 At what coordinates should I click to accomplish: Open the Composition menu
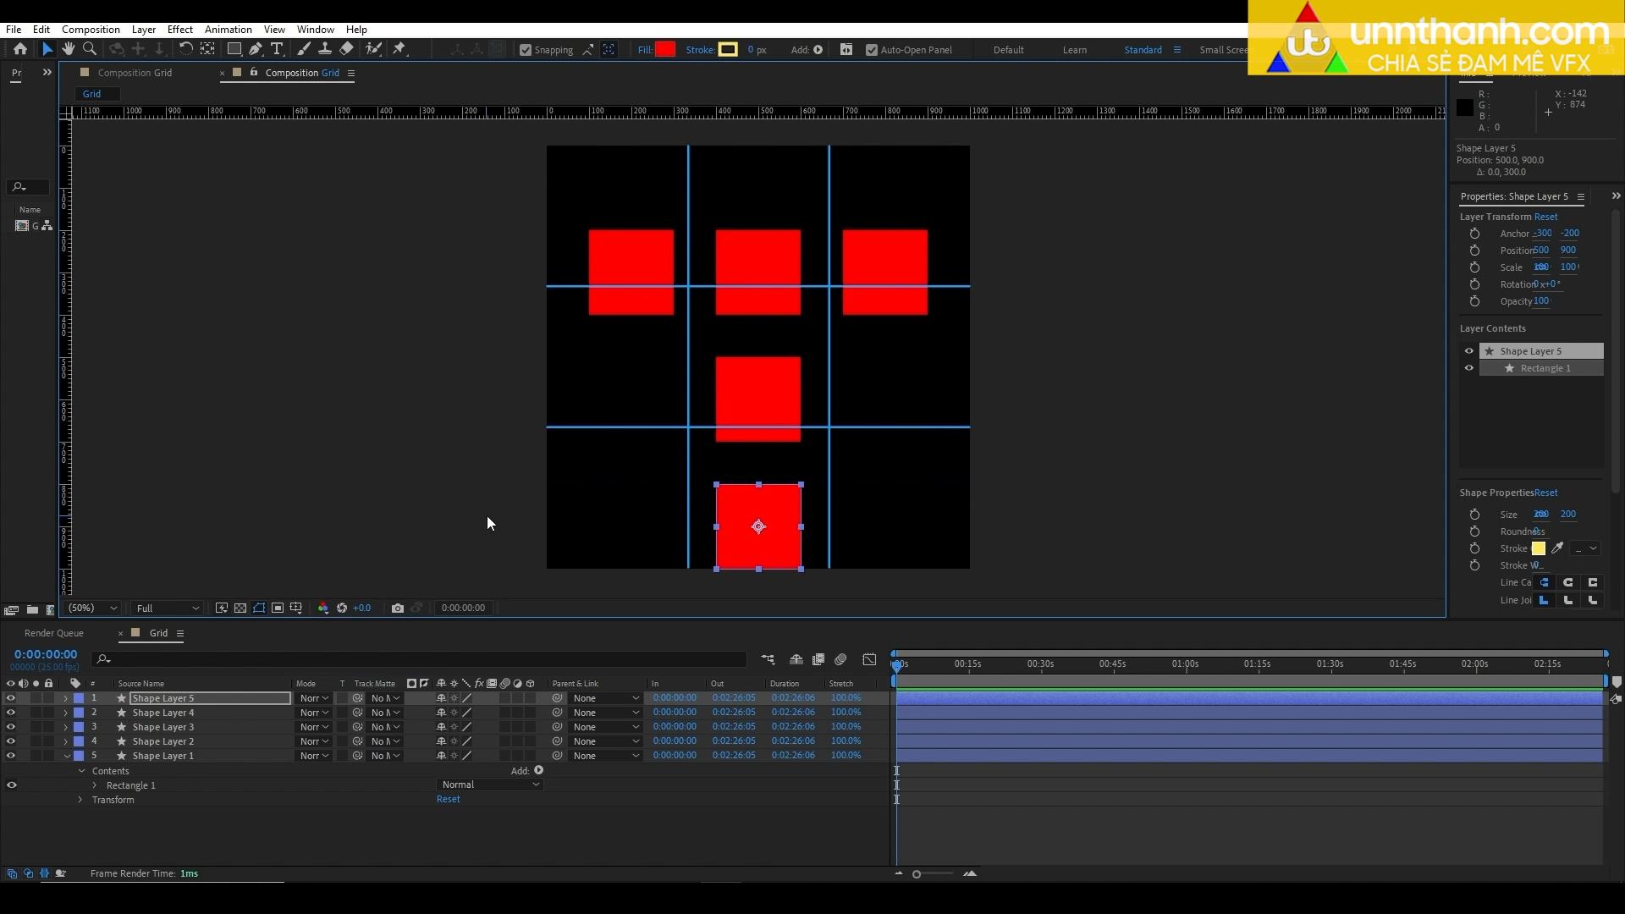(x=91, y=29)
